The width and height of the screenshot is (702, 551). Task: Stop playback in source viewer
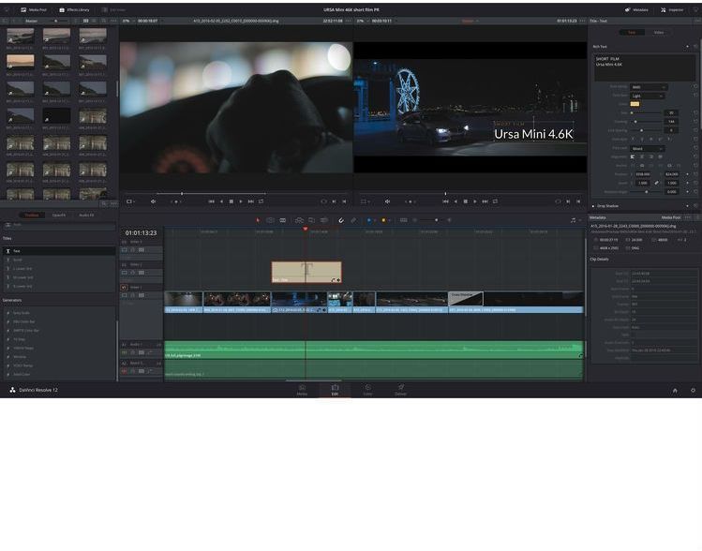pyautogui.click(x=231, y=201)
